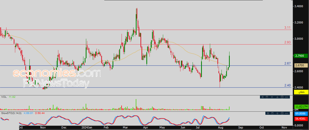
Task: Click the VOL indicator title
Action: (4, 97)
